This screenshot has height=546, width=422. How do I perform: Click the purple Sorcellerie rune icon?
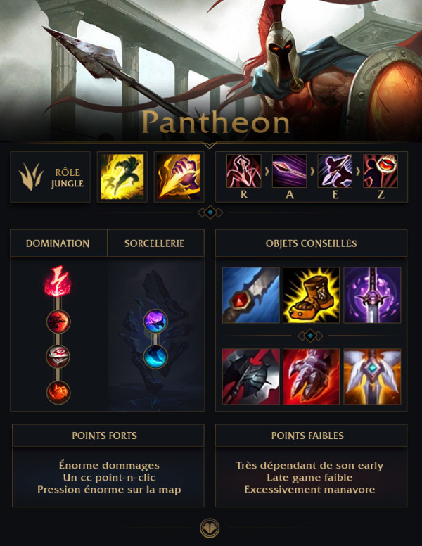[155, 322]
